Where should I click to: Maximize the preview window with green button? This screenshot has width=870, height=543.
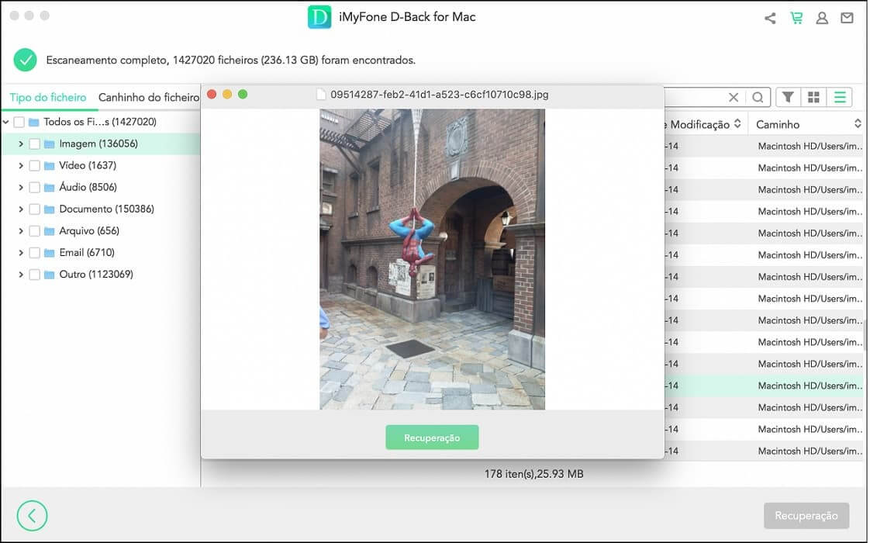(x=243, y=95)
